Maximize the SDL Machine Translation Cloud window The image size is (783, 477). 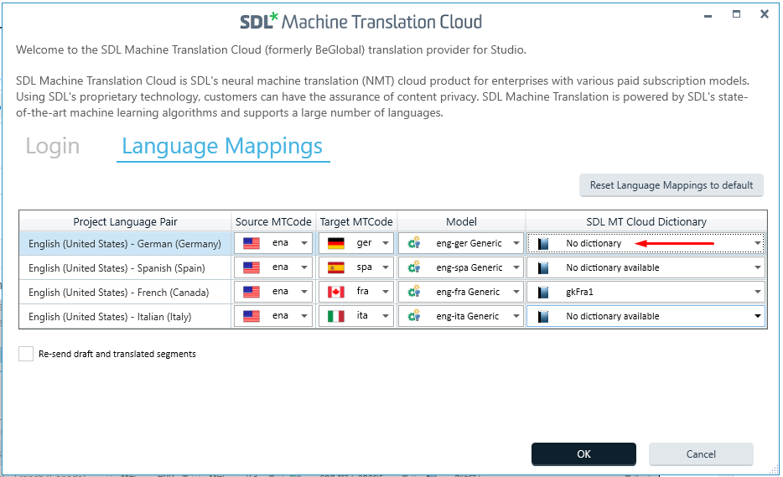pyautogui.click(x=736, y=14)
